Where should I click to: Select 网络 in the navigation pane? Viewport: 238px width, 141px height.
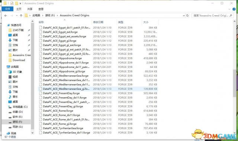point(13,133)
